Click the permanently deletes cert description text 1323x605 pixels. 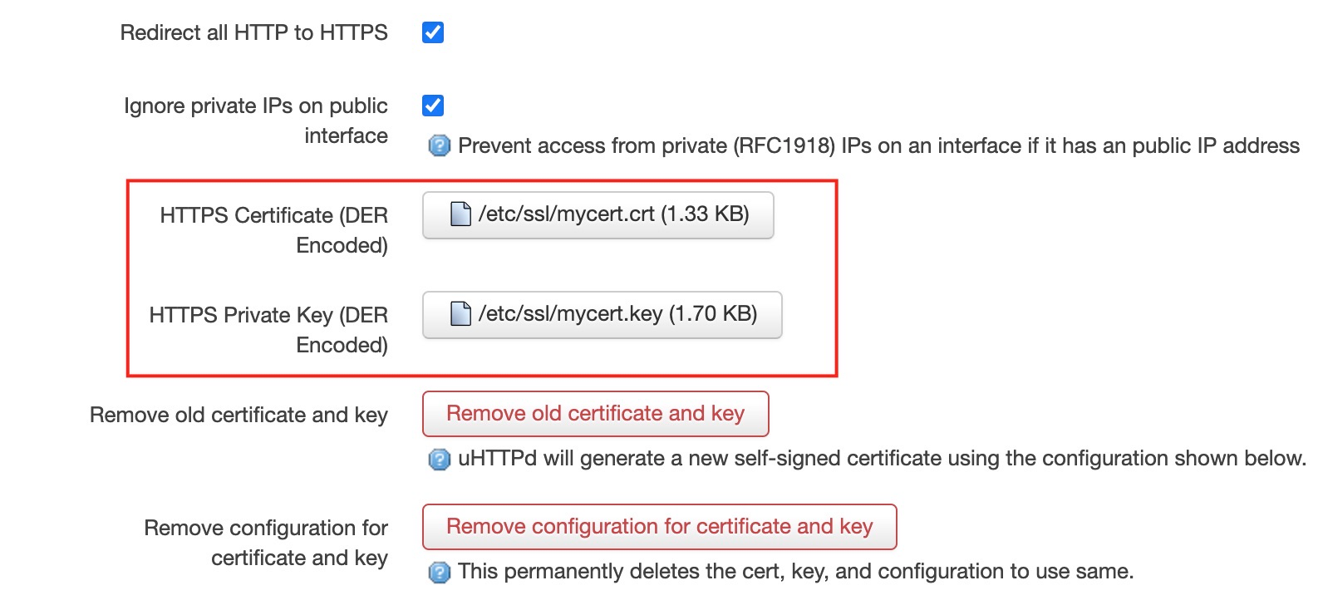tap(795, 572)
